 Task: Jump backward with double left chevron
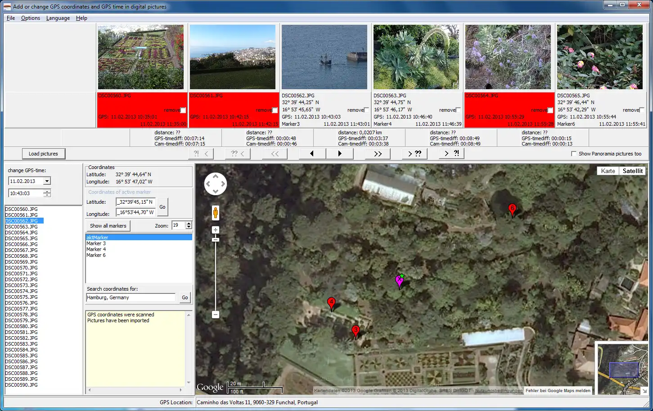pyautogui.click(x=275, y=154)
